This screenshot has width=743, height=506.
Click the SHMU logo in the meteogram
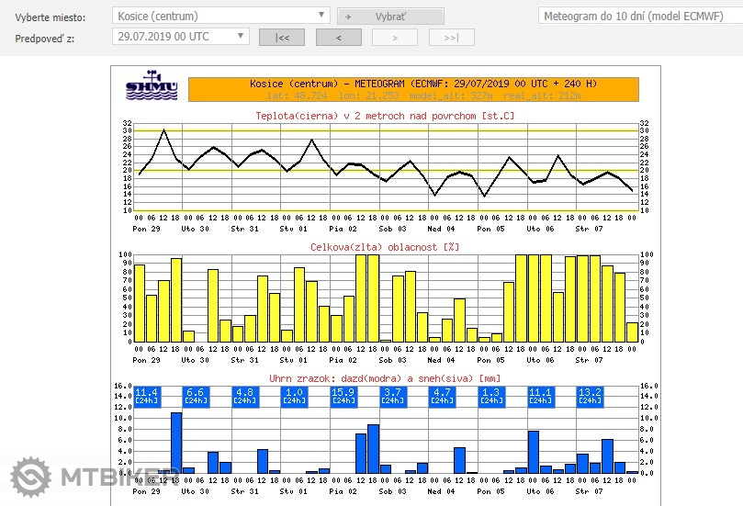(152, 86)
